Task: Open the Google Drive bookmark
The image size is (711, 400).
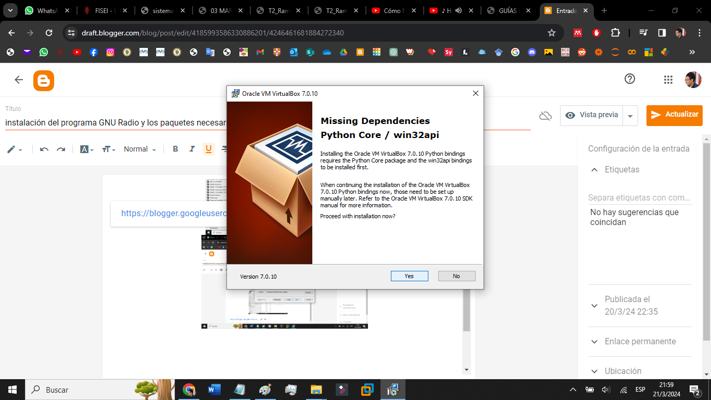Action: (x=344, y=52)
